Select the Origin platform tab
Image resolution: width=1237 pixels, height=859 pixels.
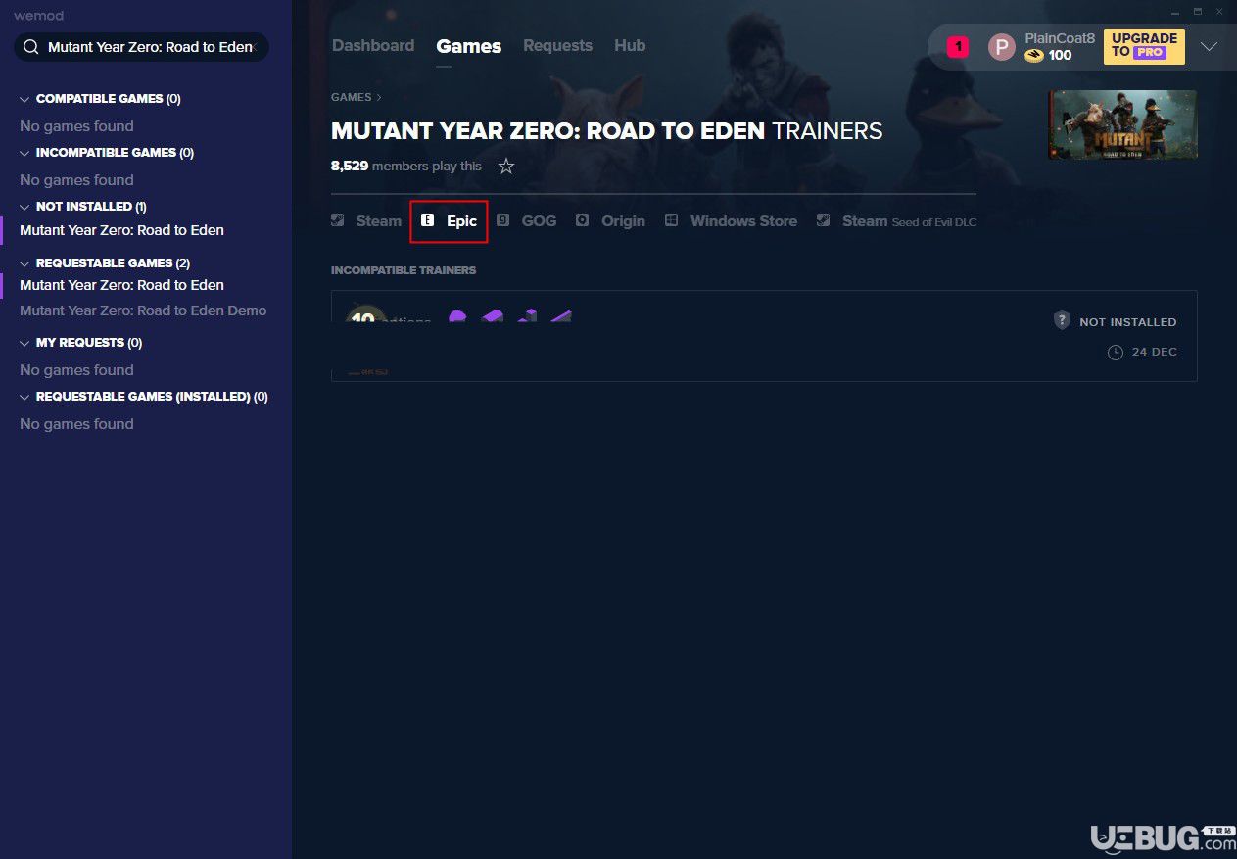(x=610, y=221)
